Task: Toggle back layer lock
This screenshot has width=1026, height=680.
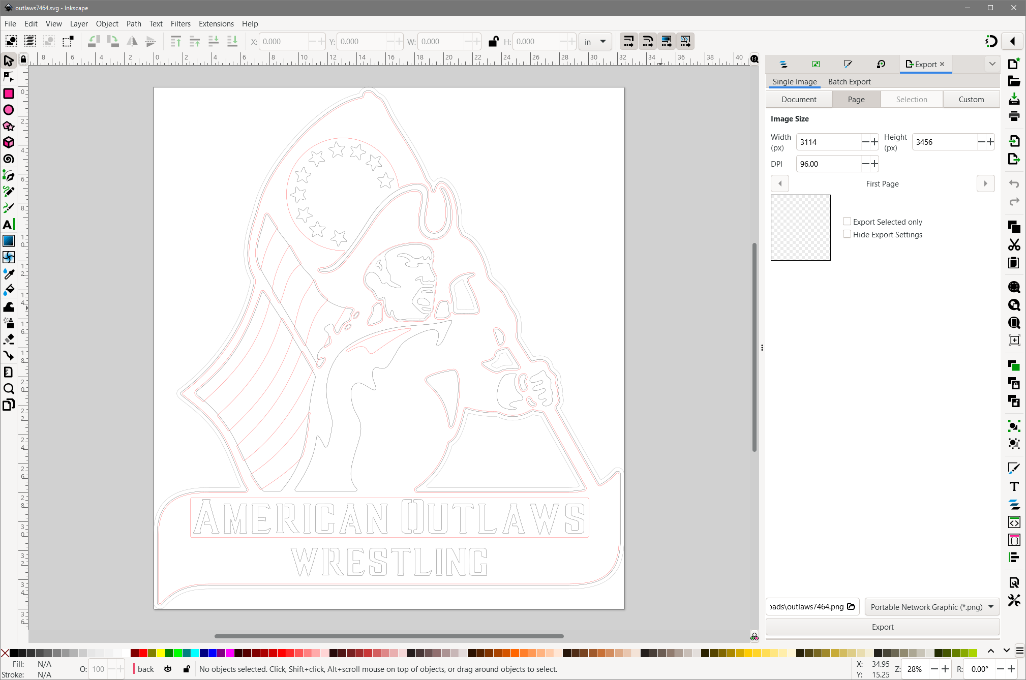Action: (x=187, y=669)
